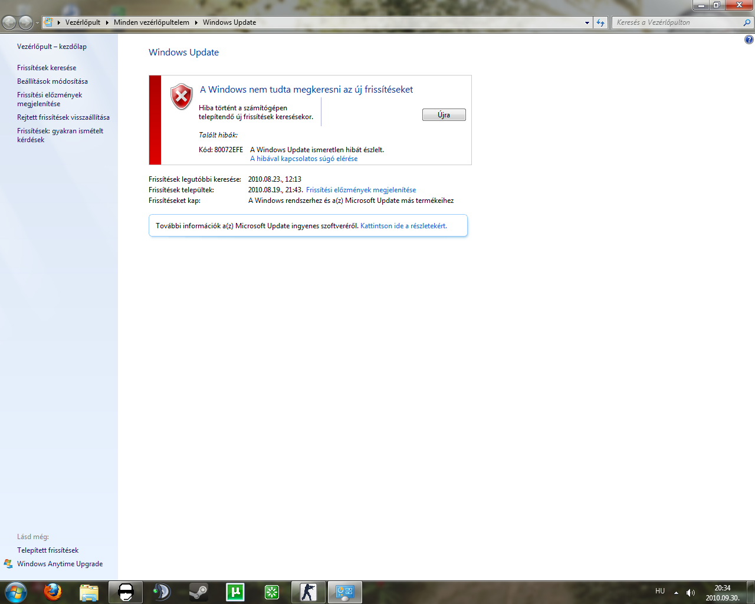Click Rejtett frissítések visszaállítása
The image size is (755, 604).
63,117
